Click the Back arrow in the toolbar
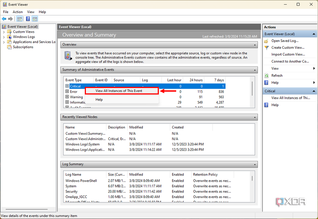 tap(4, 19)
